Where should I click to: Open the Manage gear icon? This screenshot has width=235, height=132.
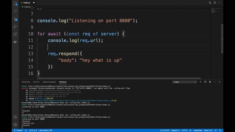click(15, 125)
